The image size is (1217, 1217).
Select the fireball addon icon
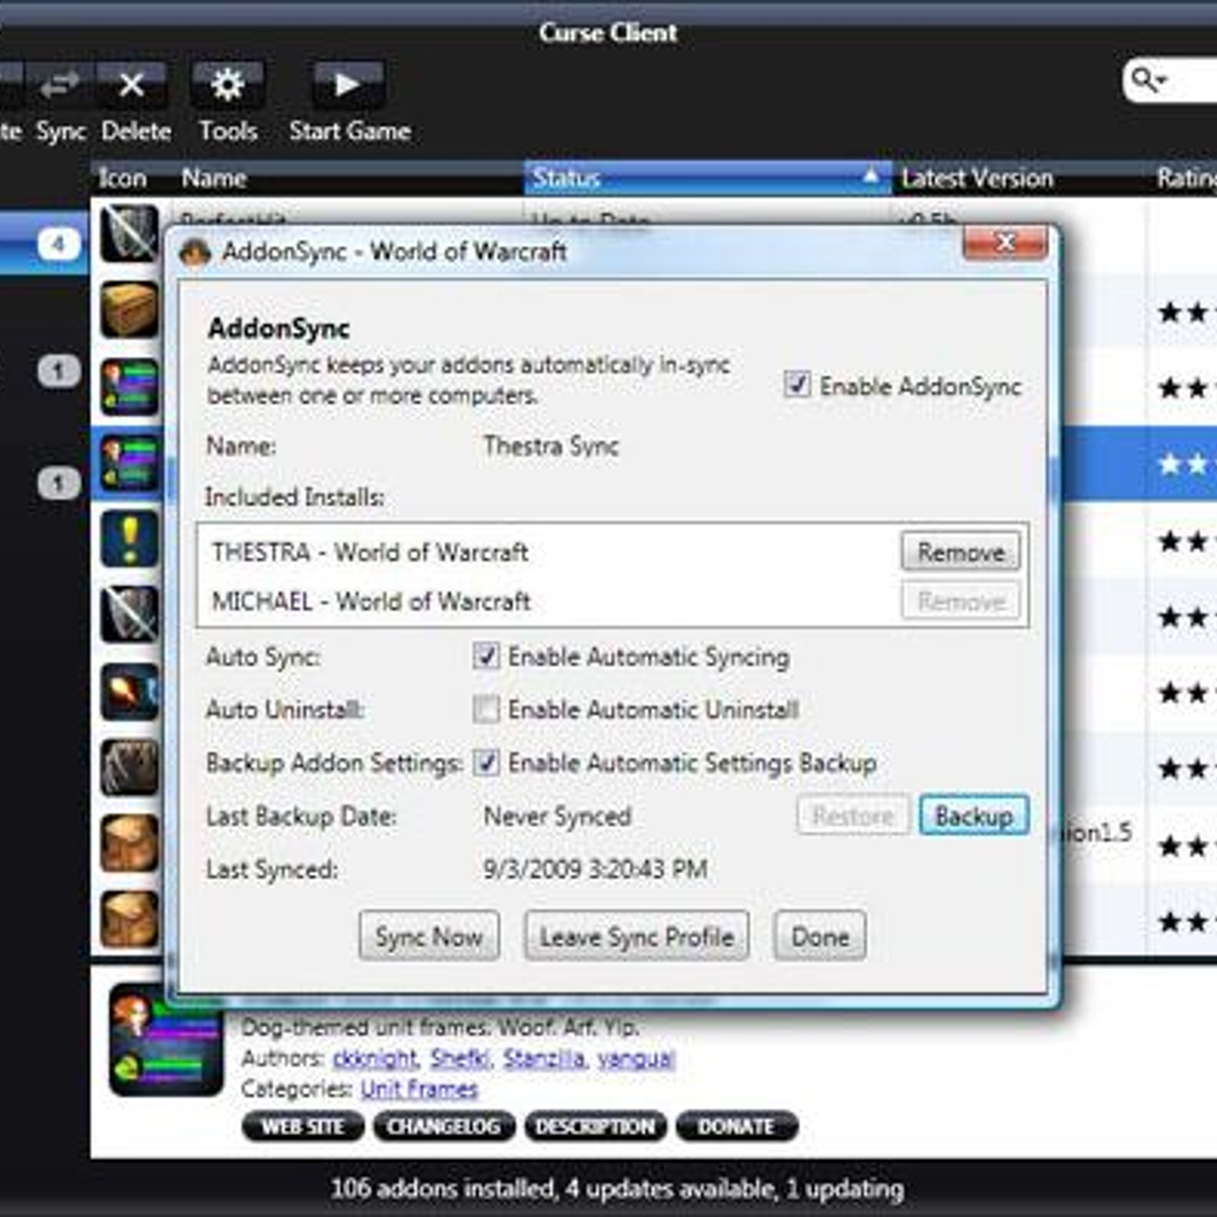tap(129, 691)
